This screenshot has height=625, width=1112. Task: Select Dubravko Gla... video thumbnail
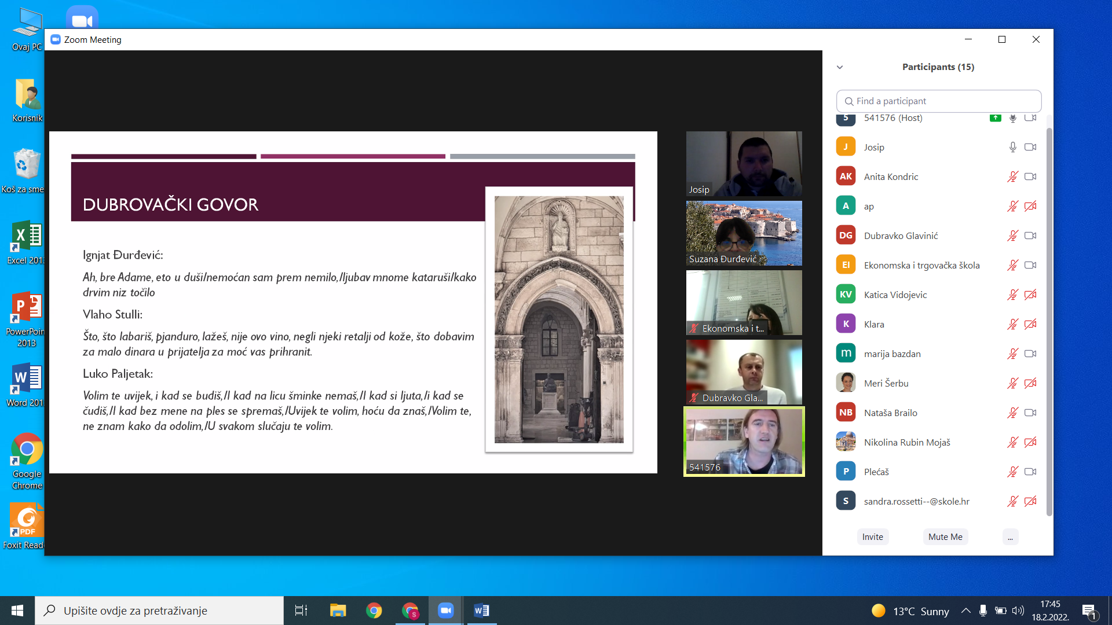pyautogui.click(x=744, y=372)
